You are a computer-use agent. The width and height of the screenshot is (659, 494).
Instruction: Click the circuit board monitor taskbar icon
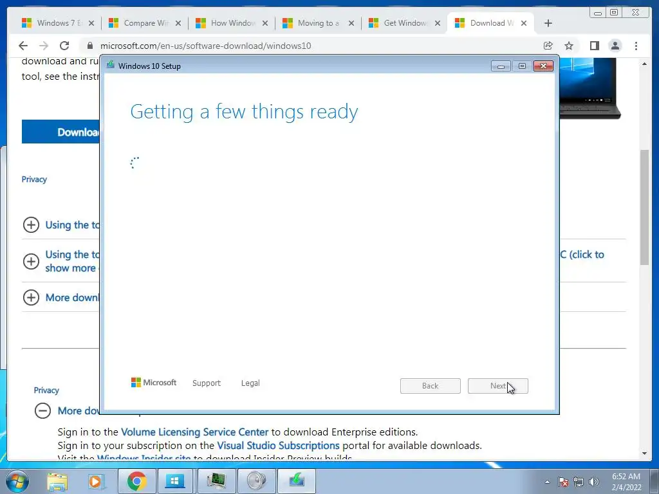[216, 481]
